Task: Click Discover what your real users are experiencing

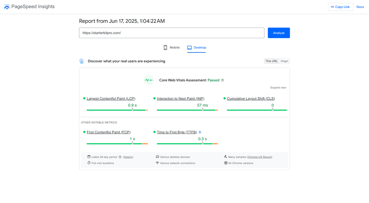Action: (126, 61)
